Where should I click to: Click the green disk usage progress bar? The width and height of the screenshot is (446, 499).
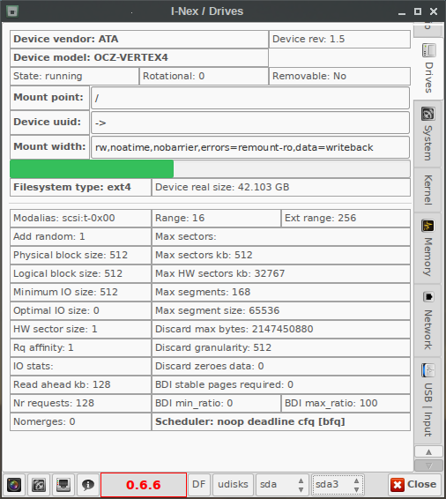point(210,168)
